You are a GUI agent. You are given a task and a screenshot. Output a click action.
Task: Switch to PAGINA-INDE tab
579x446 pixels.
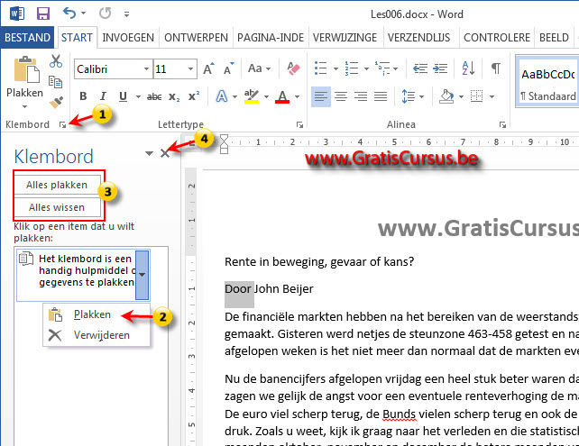271,38
